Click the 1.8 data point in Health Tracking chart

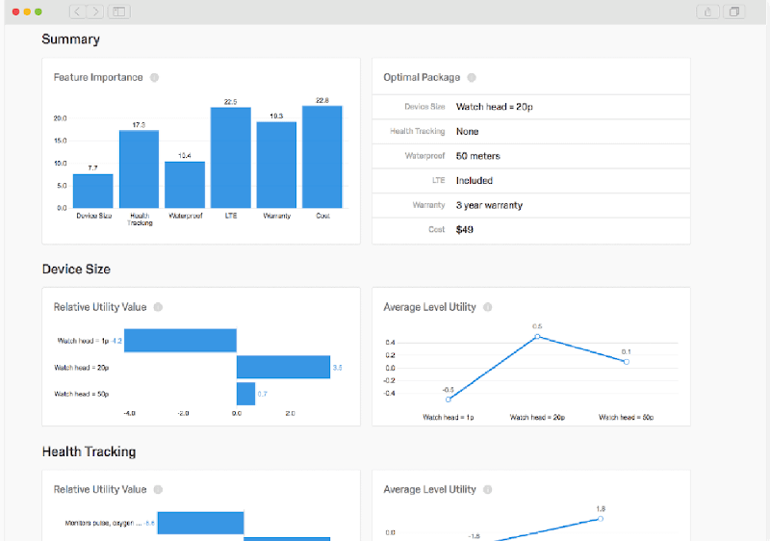[601, 519]
